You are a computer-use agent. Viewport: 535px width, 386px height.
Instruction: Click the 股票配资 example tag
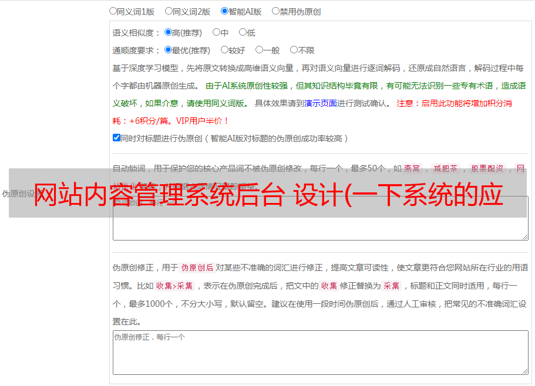487,168
